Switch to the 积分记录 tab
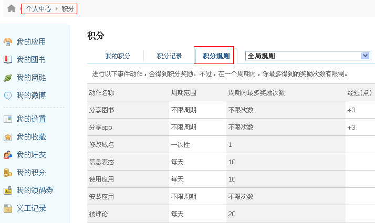The width and height of the screenshot is (375, 223). 170,56
